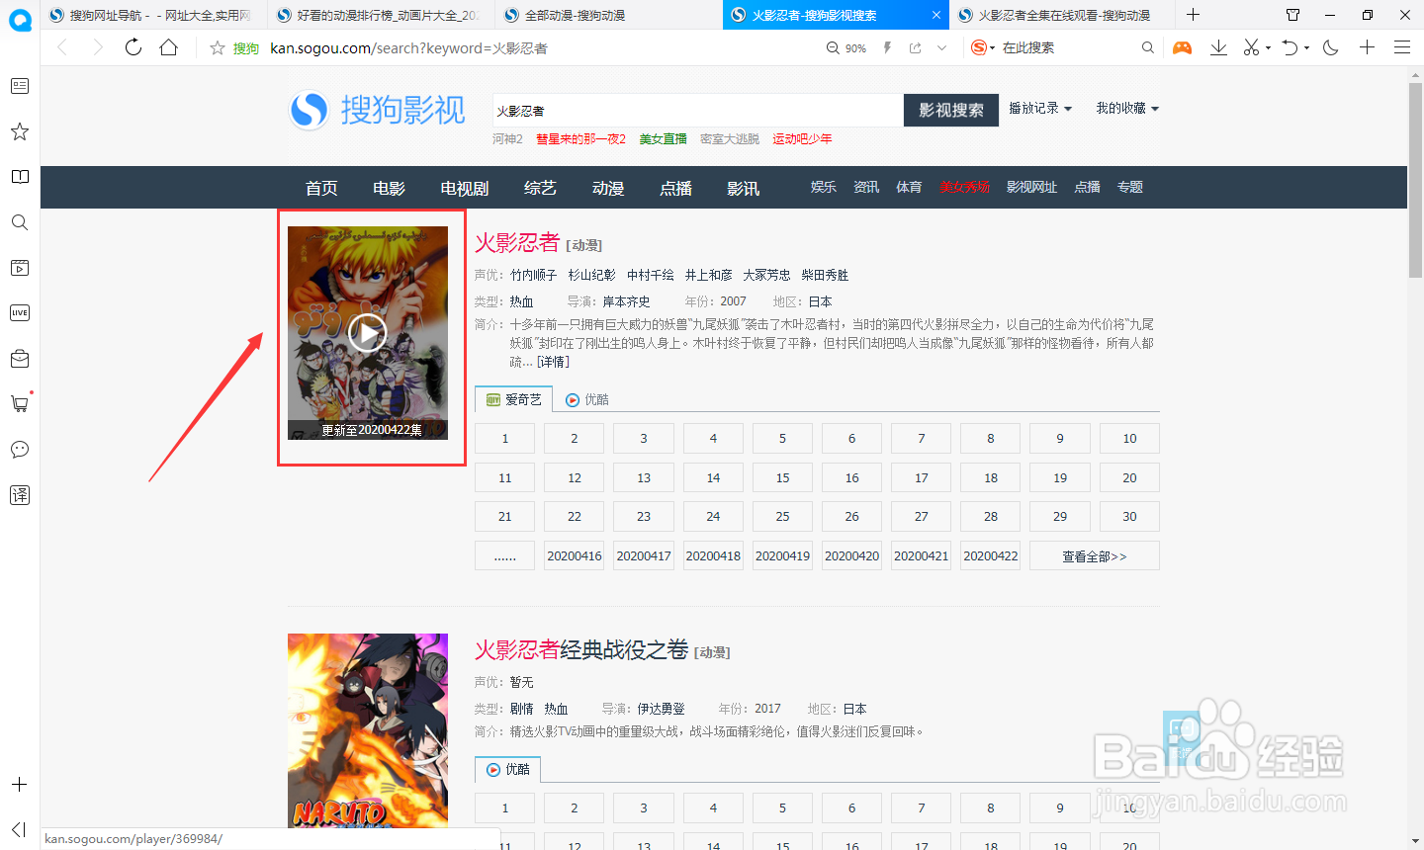
Task: Open sidebar video player icon
Action: coord(20,268)
